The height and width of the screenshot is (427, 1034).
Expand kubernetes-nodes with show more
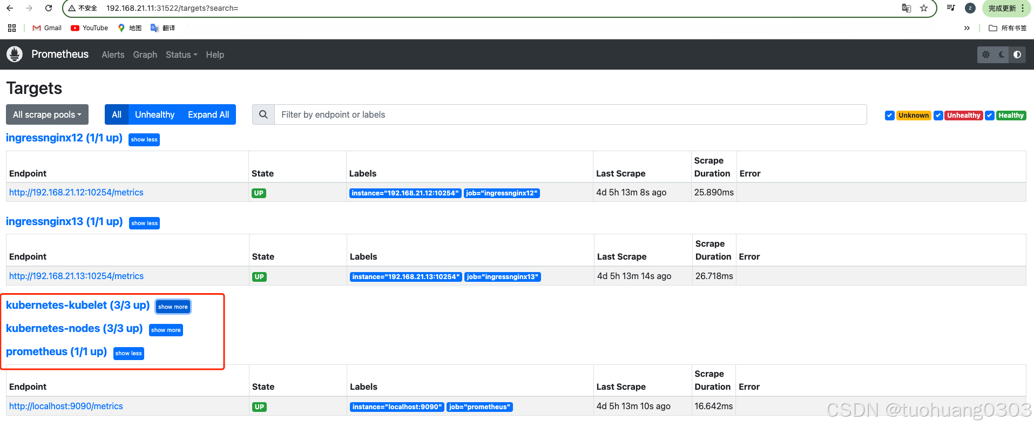click(x=166, y=330)
